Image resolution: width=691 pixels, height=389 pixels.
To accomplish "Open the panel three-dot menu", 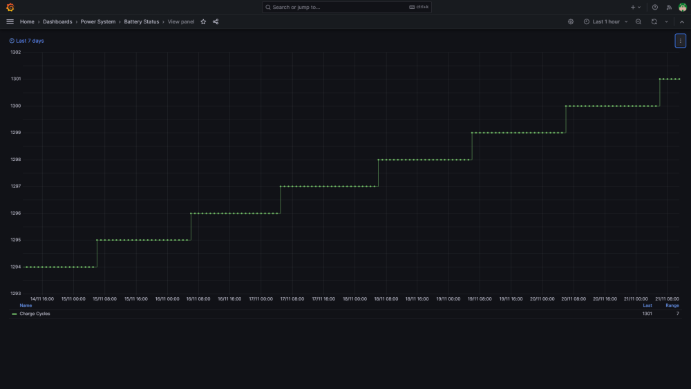I will [x=681, y=41].
